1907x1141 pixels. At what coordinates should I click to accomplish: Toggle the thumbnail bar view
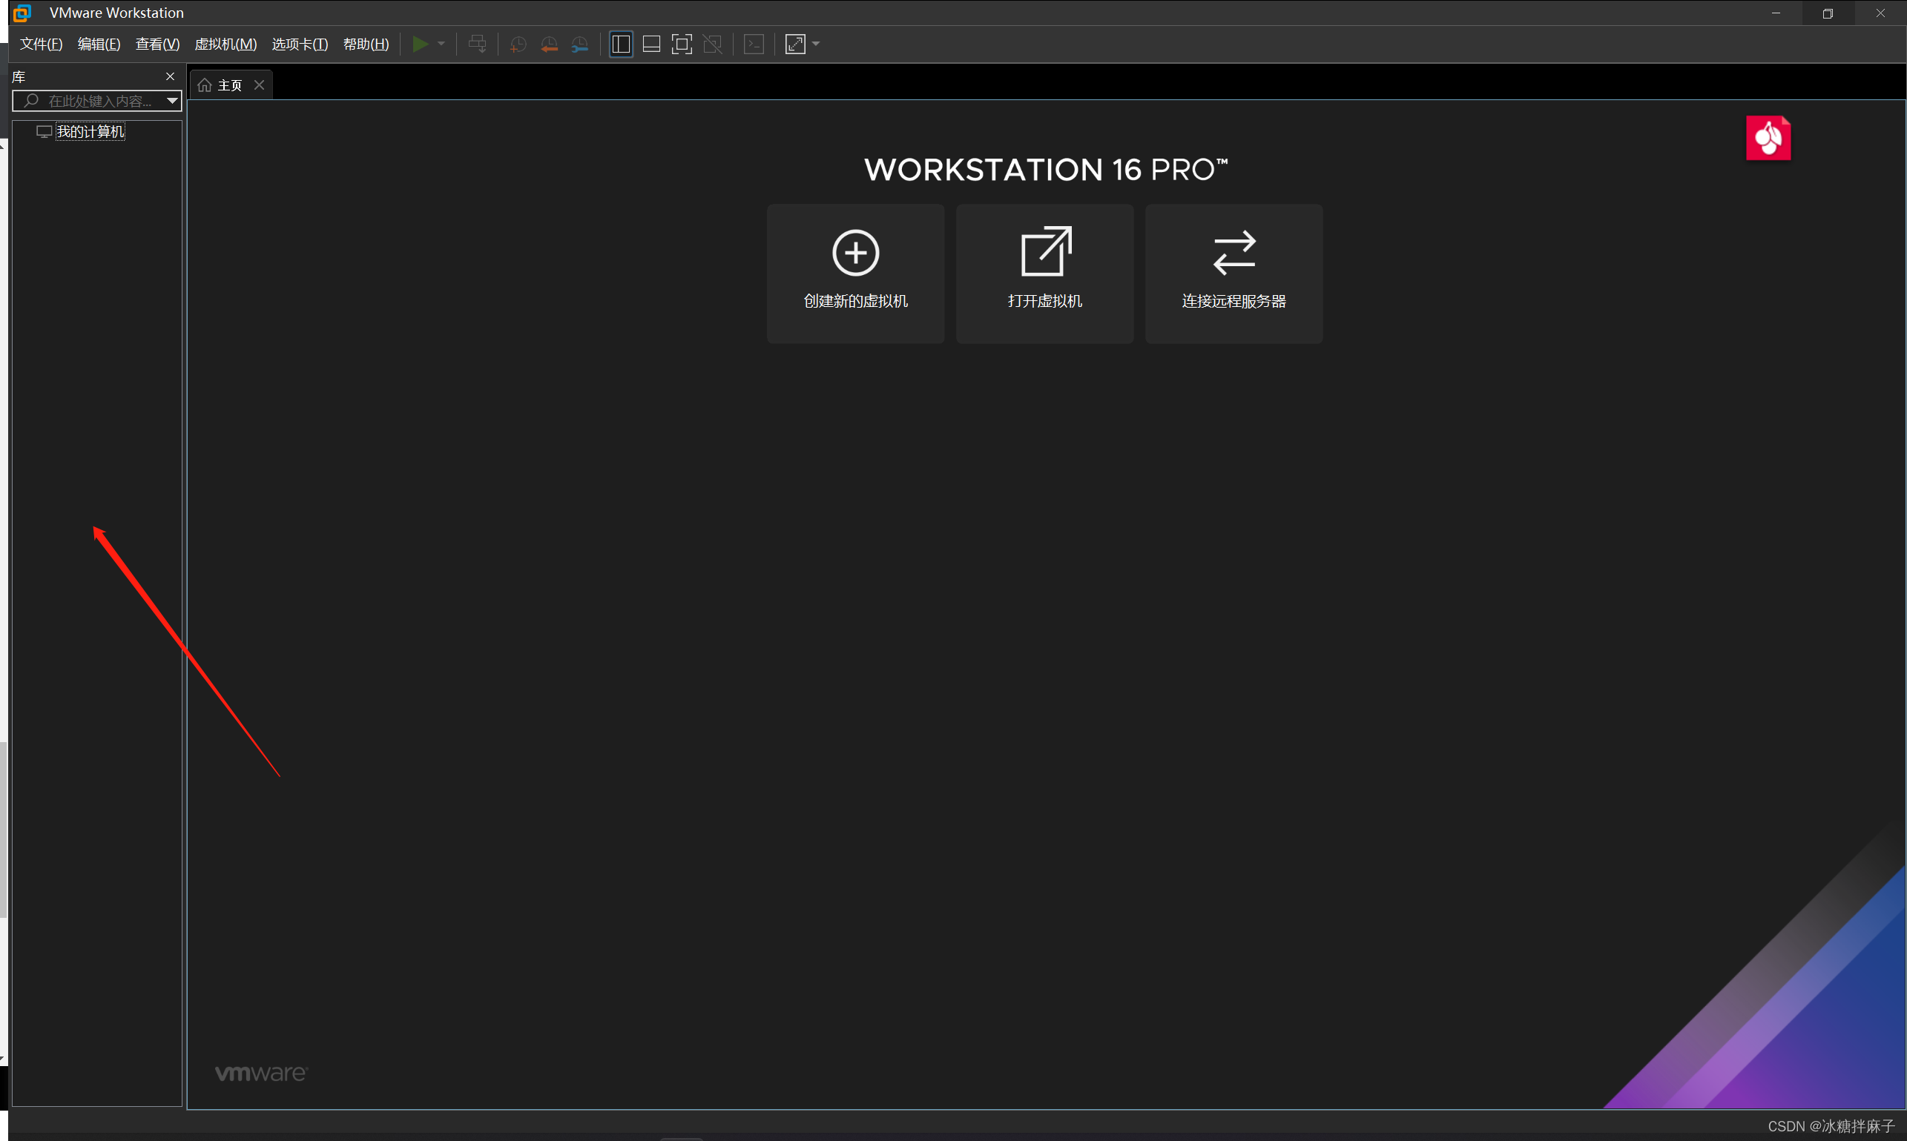(651, 44)
